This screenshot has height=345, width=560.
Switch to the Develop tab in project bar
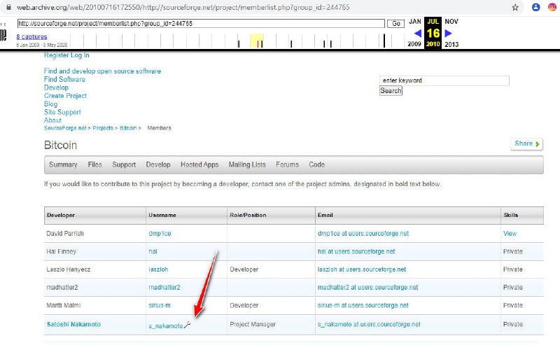click(x=158, y=164)
